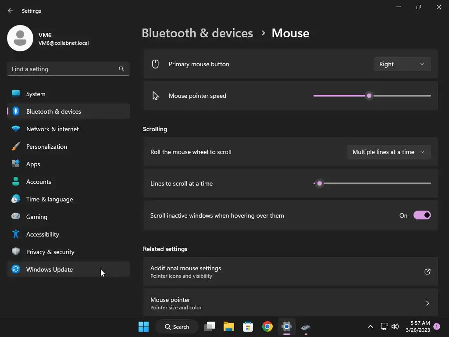
Task: Click the mouse app icon in the taskbar
Action: [x=306, y=327]
